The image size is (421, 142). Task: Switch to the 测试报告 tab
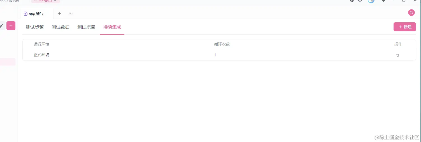[86, 27]
